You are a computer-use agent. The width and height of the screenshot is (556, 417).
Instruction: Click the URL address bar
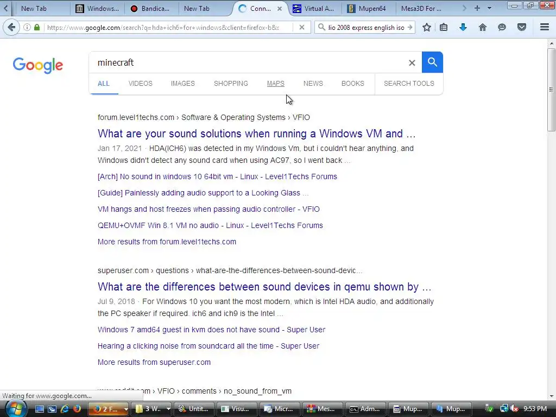pos(168,27)
